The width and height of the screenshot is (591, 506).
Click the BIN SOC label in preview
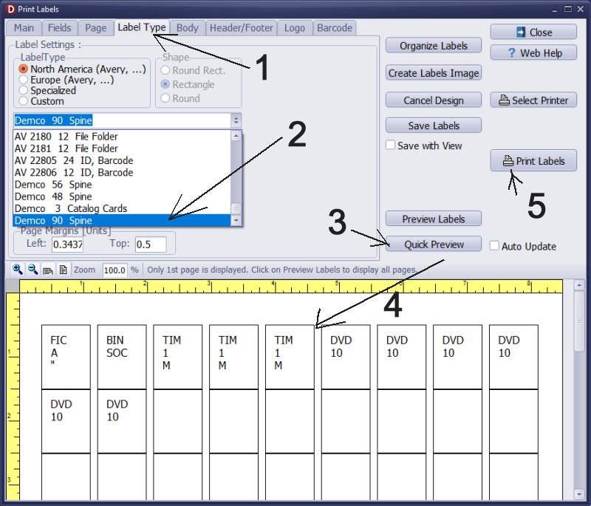pyautogui.click(x=122, y=357)
